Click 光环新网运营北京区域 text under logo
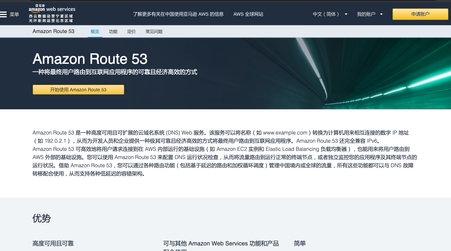The width and height of the screenshot is (451, 251). coord(51,21)
